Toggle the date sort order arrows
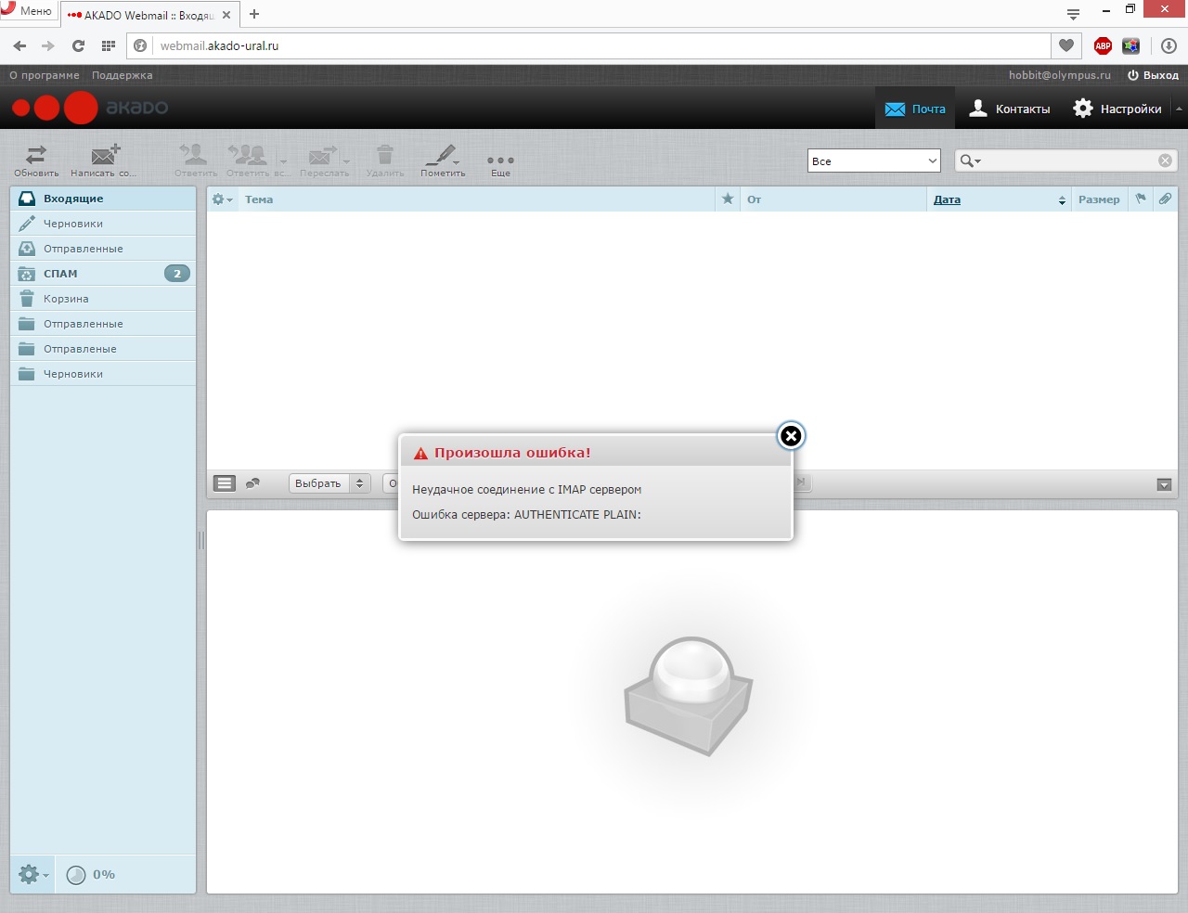The width and height of the screenshot is (1188, 913). [x=1062, y=200]
